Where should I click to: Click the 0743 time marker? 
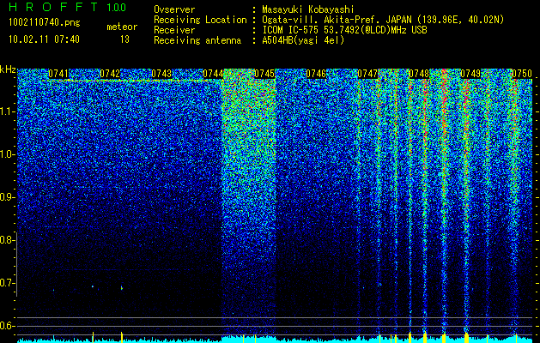point(161,74)
